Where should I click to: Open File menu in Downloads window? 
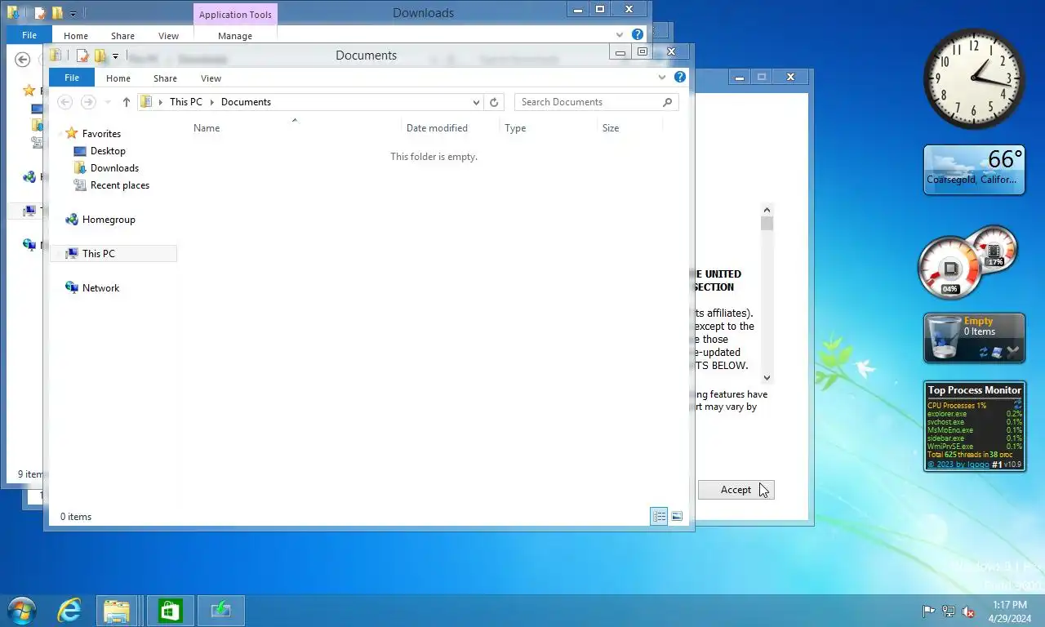pyautogui.click(x=29, y=35)
